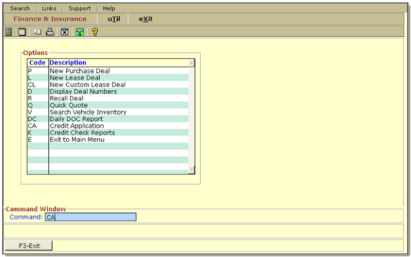Select the New Custom Lease Deal row

pyautogui.click(x=108, y=85)
